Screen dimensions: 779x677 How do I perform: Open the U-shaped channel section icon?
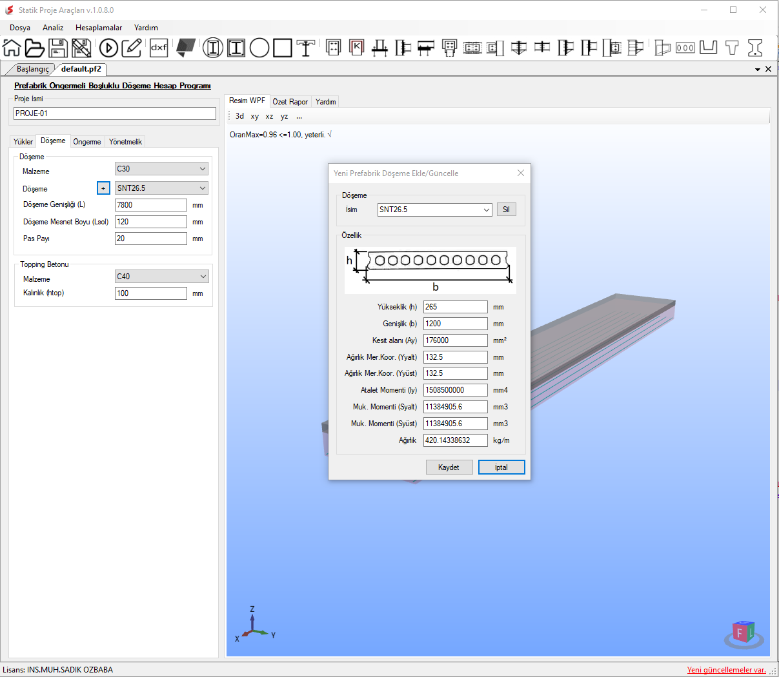[x=708, y=47]
